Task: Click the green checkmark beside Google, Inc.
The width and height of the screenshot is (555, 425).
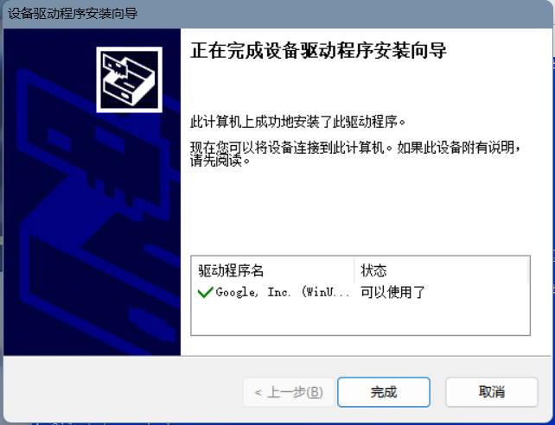Action: click(x=205, y=293)
